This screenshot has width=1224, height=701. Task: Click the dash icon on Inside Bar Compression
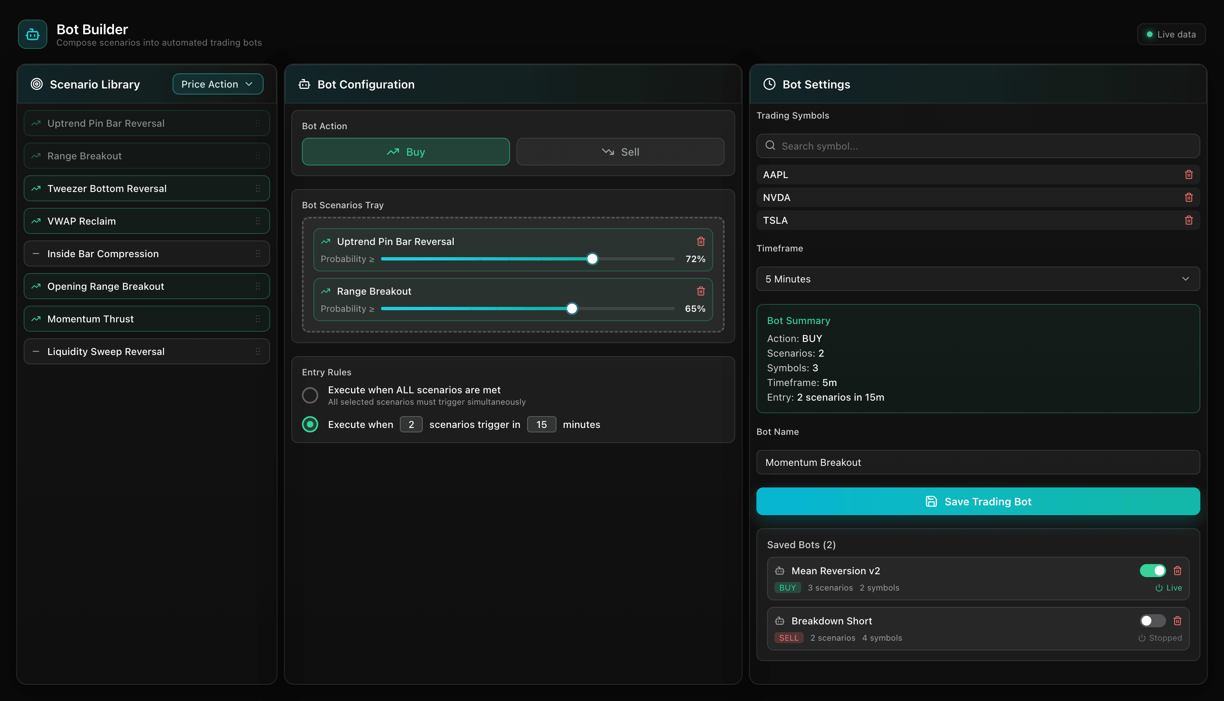(35, 254)
